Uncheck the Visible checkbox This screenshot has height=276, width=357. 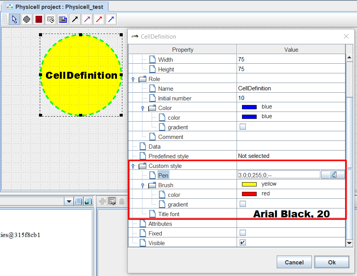click(243, 242)
